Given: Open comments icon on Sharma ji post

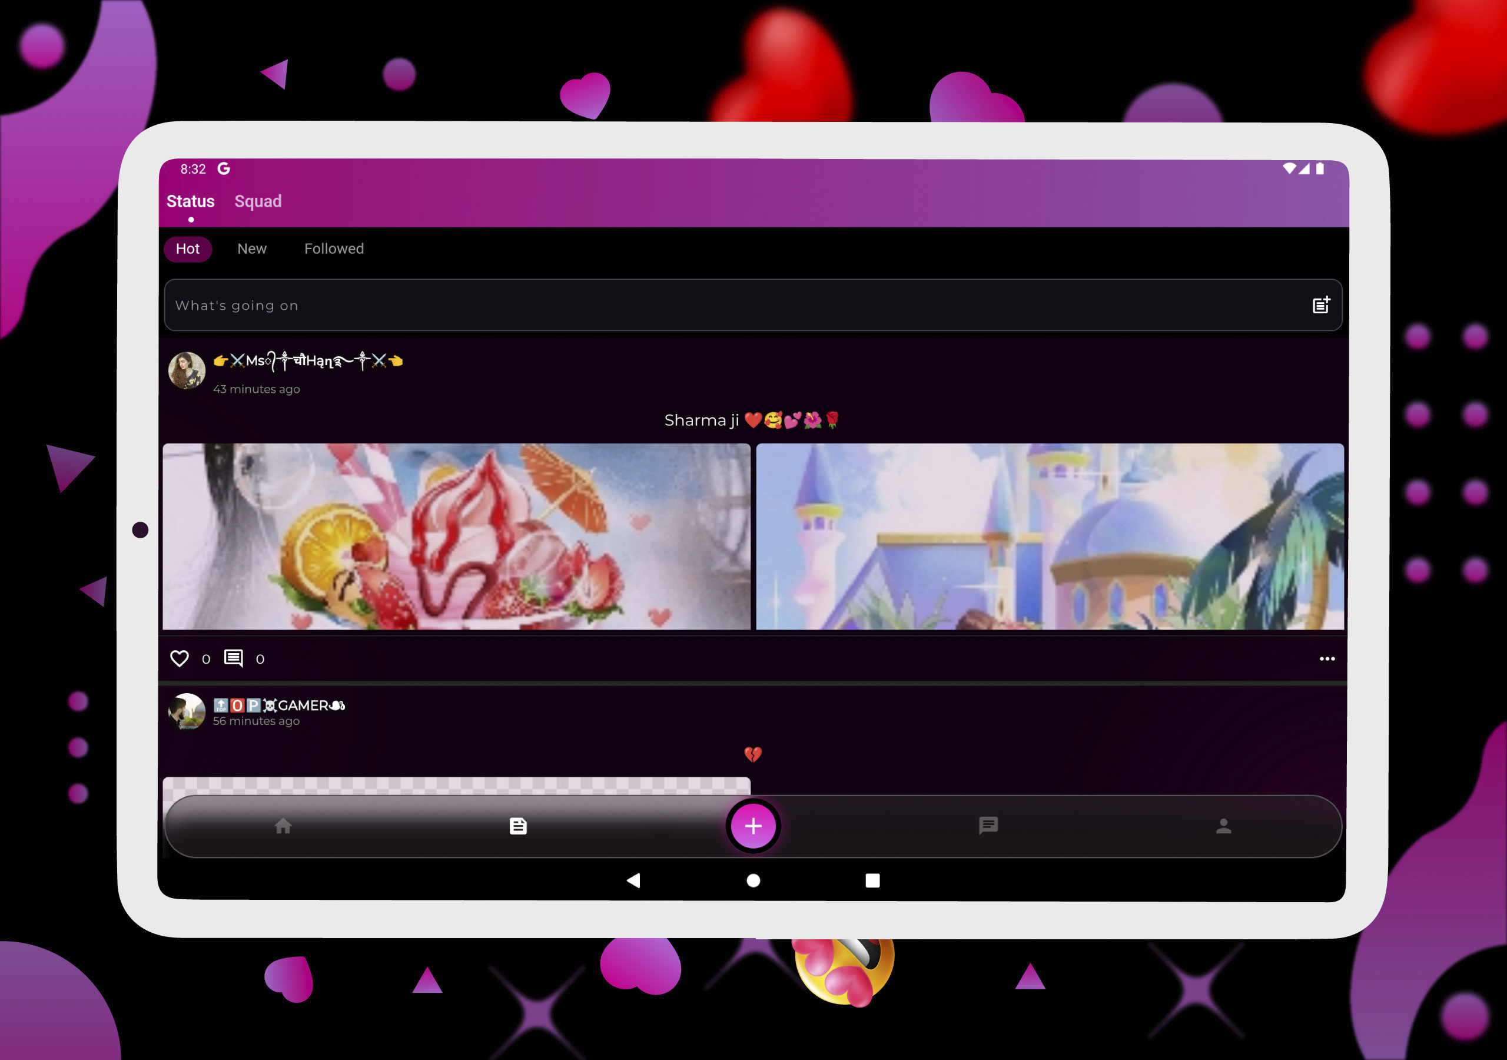Looking at the screenshot, I should [x=234, y=659].
